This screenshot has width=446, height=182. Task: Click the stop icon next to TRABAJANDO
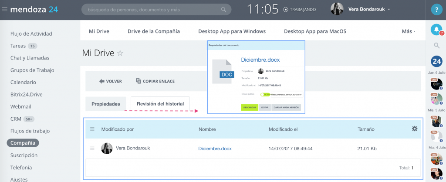(286, 10)
